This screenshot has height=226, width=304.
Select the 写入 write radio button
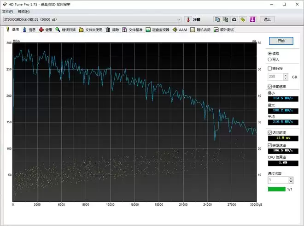pos(270,59)
